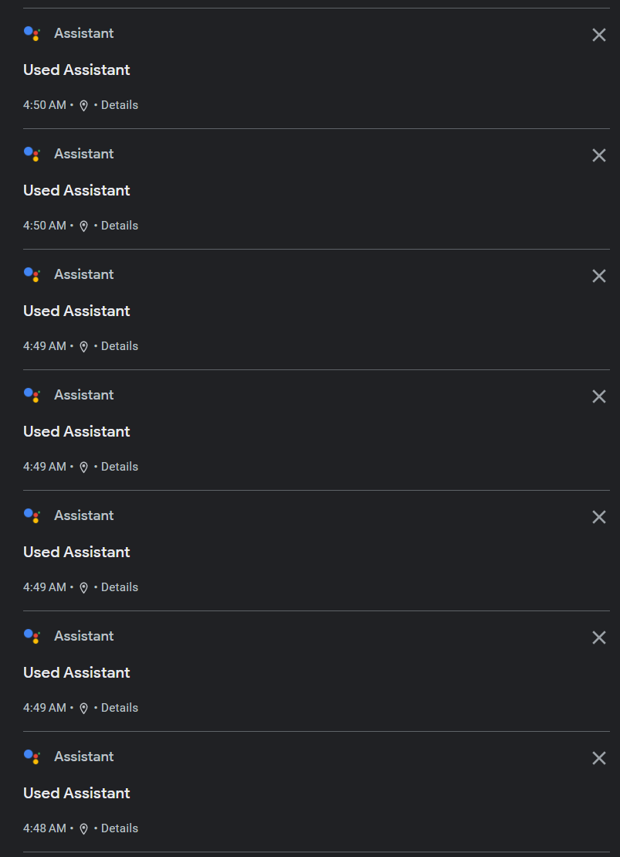This screenshot has height=857, width=620.
Task: Click location pin on first 4:49 AM entry
Action: click(84, 346)
